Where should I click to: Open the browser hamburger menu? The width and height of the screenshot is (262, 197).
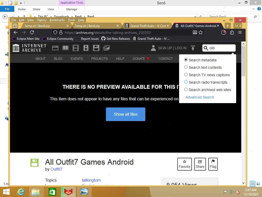tap(240, 32)
